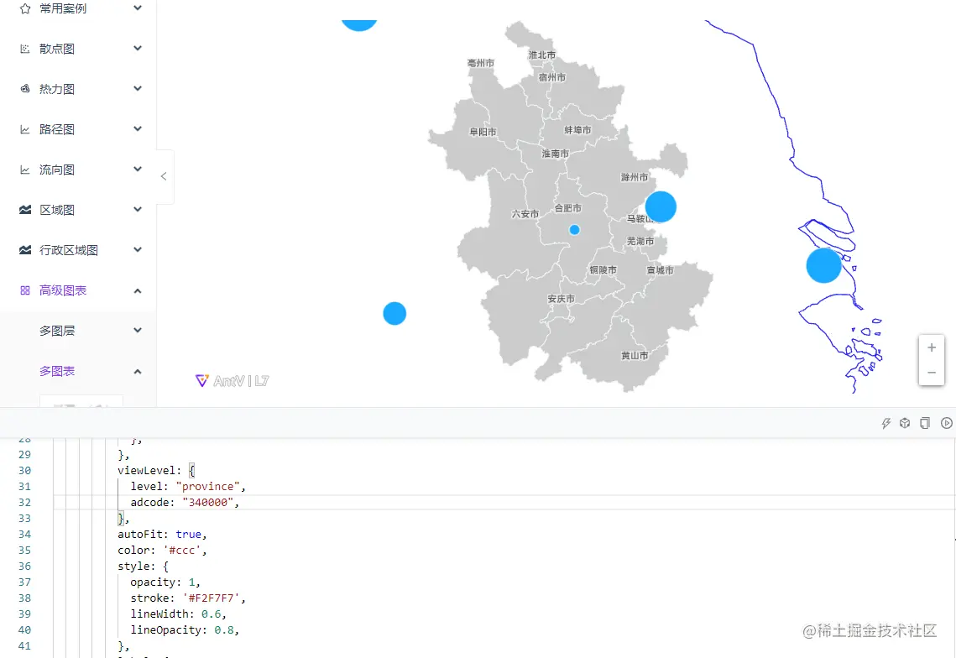Click the 亳州市 map label

(481, 64)
